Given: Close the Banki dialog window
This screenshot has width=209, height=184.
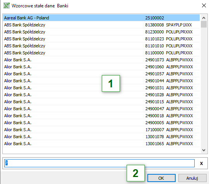Looking at the screenshot, I should pyautogui.click(x=204, y=5).
